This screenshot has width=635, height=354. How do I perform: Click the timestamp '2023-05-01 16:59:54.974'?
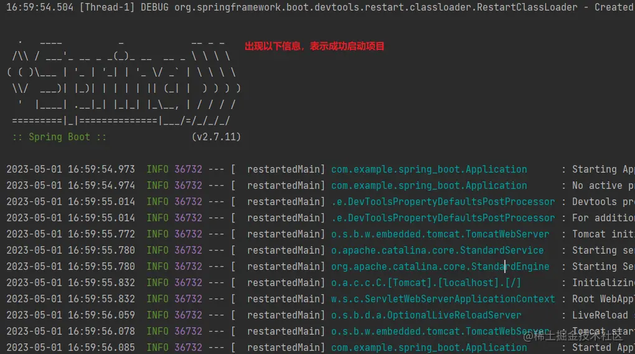coord(70,186)
